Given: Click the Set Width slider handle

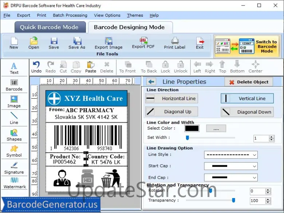Looking at the screenshot, I should tap(188, 138).
